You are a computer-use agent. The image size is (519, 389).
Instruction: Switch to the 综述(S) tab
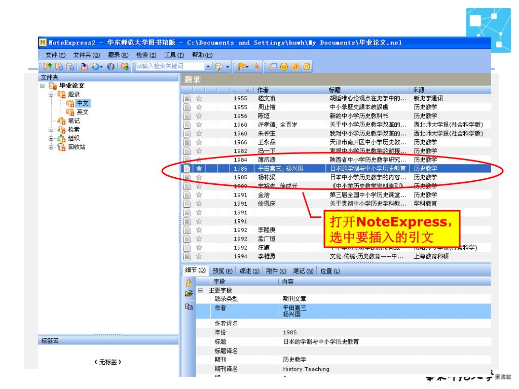pyautogui.click(x=249, y=271)
